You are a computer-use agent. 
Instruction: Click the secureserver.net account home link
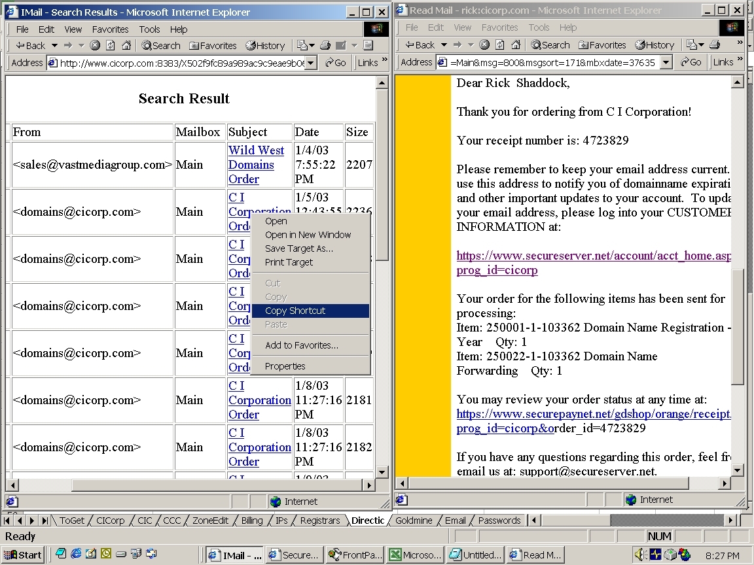(593, 256)
